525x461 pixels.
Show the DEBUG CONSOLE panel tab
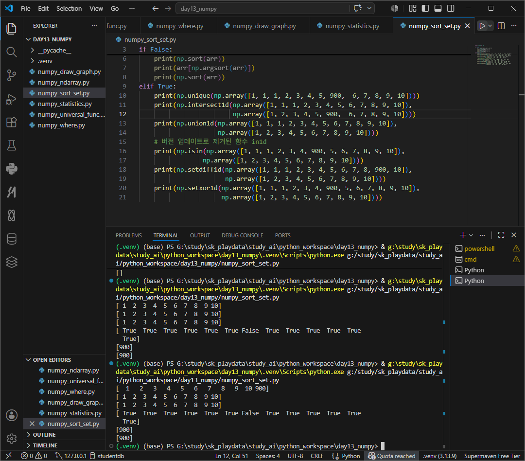[x=243, y=235]
